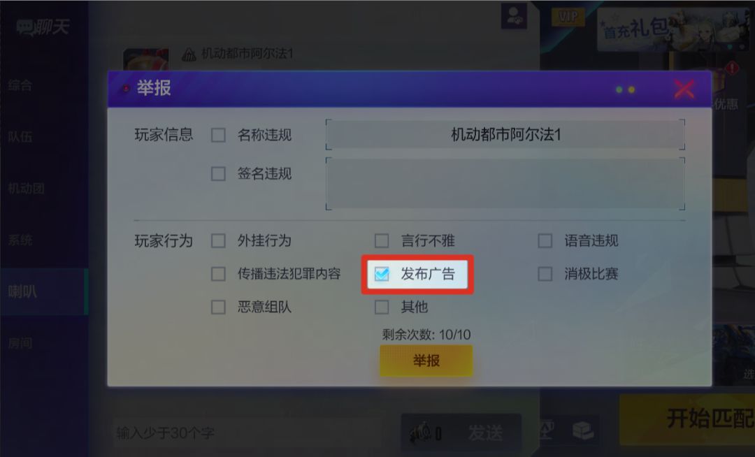The height and width of the screenshot is (457, 755).
Task: Check the 签名违规 checkbox
Action: (x=218, y=174)
